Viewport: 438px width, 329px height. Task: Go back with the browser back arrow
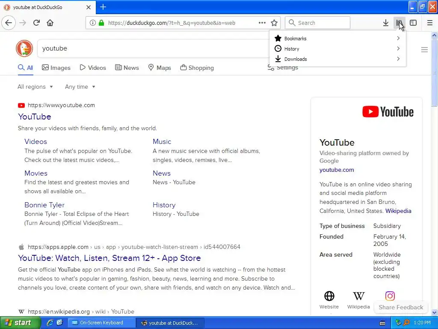point(9,23)
